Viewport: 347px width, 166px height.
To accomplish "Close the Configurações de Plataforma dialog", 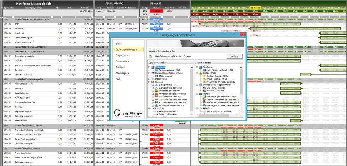I will (243, 35).
